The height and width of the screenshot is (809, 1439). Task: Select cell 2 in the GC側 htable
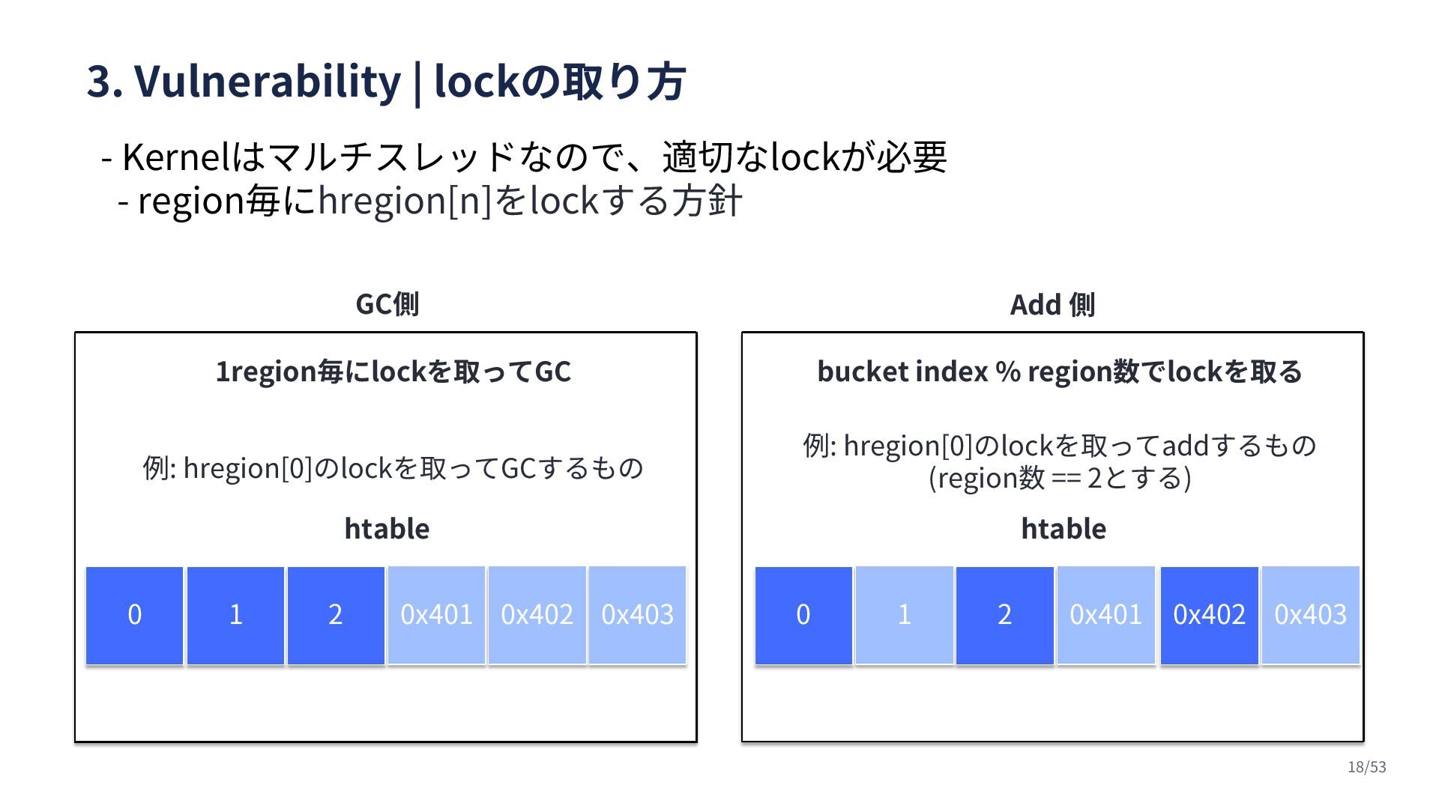click(336, 615)
